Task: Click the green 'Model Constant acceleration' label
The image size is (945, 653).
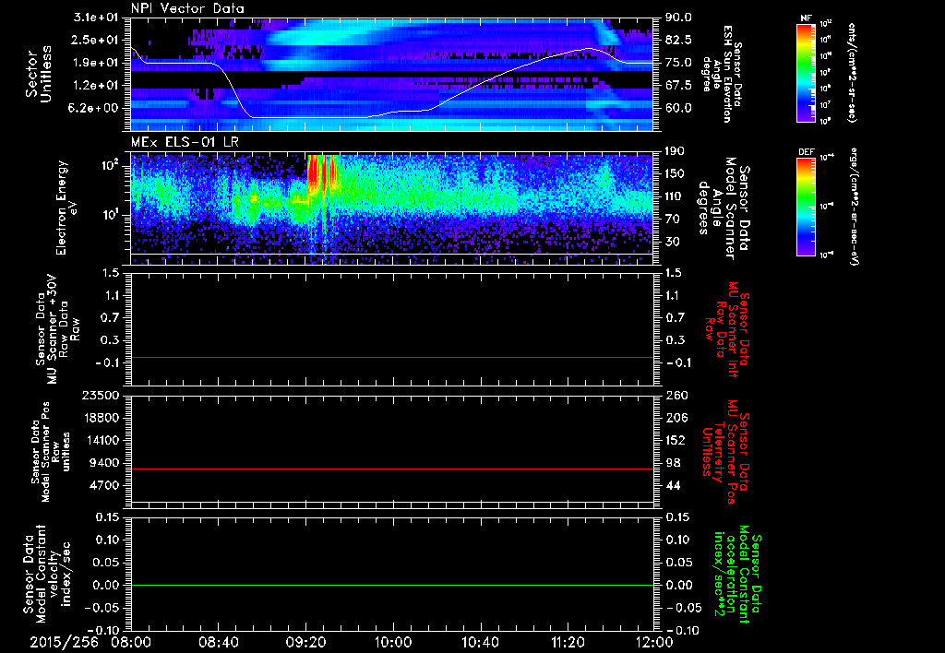Action: pyautogui.click(x=736, y=574)
